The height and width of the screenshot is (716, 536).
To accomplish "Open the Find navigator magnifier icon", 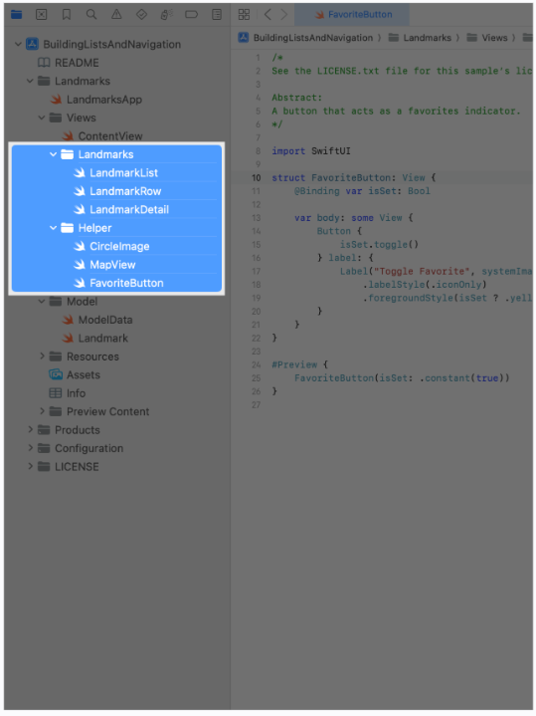I will point(91,15).
